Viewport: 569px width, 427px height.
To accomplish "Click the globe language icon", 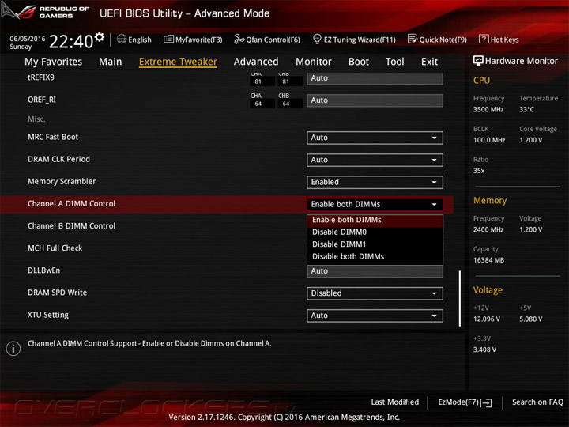I will [x=122, y=39].
